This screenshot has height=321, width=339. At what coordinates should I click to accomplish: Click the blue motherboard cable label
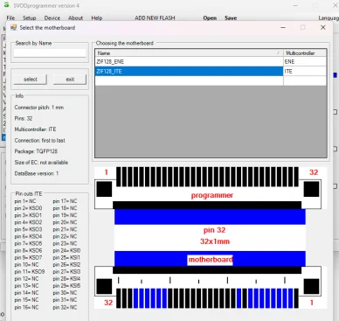[x=211, y=260]
